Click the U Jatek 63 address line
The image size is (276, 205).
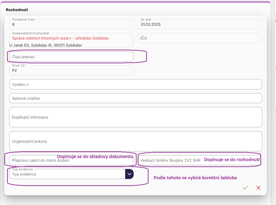pos(46,45)
